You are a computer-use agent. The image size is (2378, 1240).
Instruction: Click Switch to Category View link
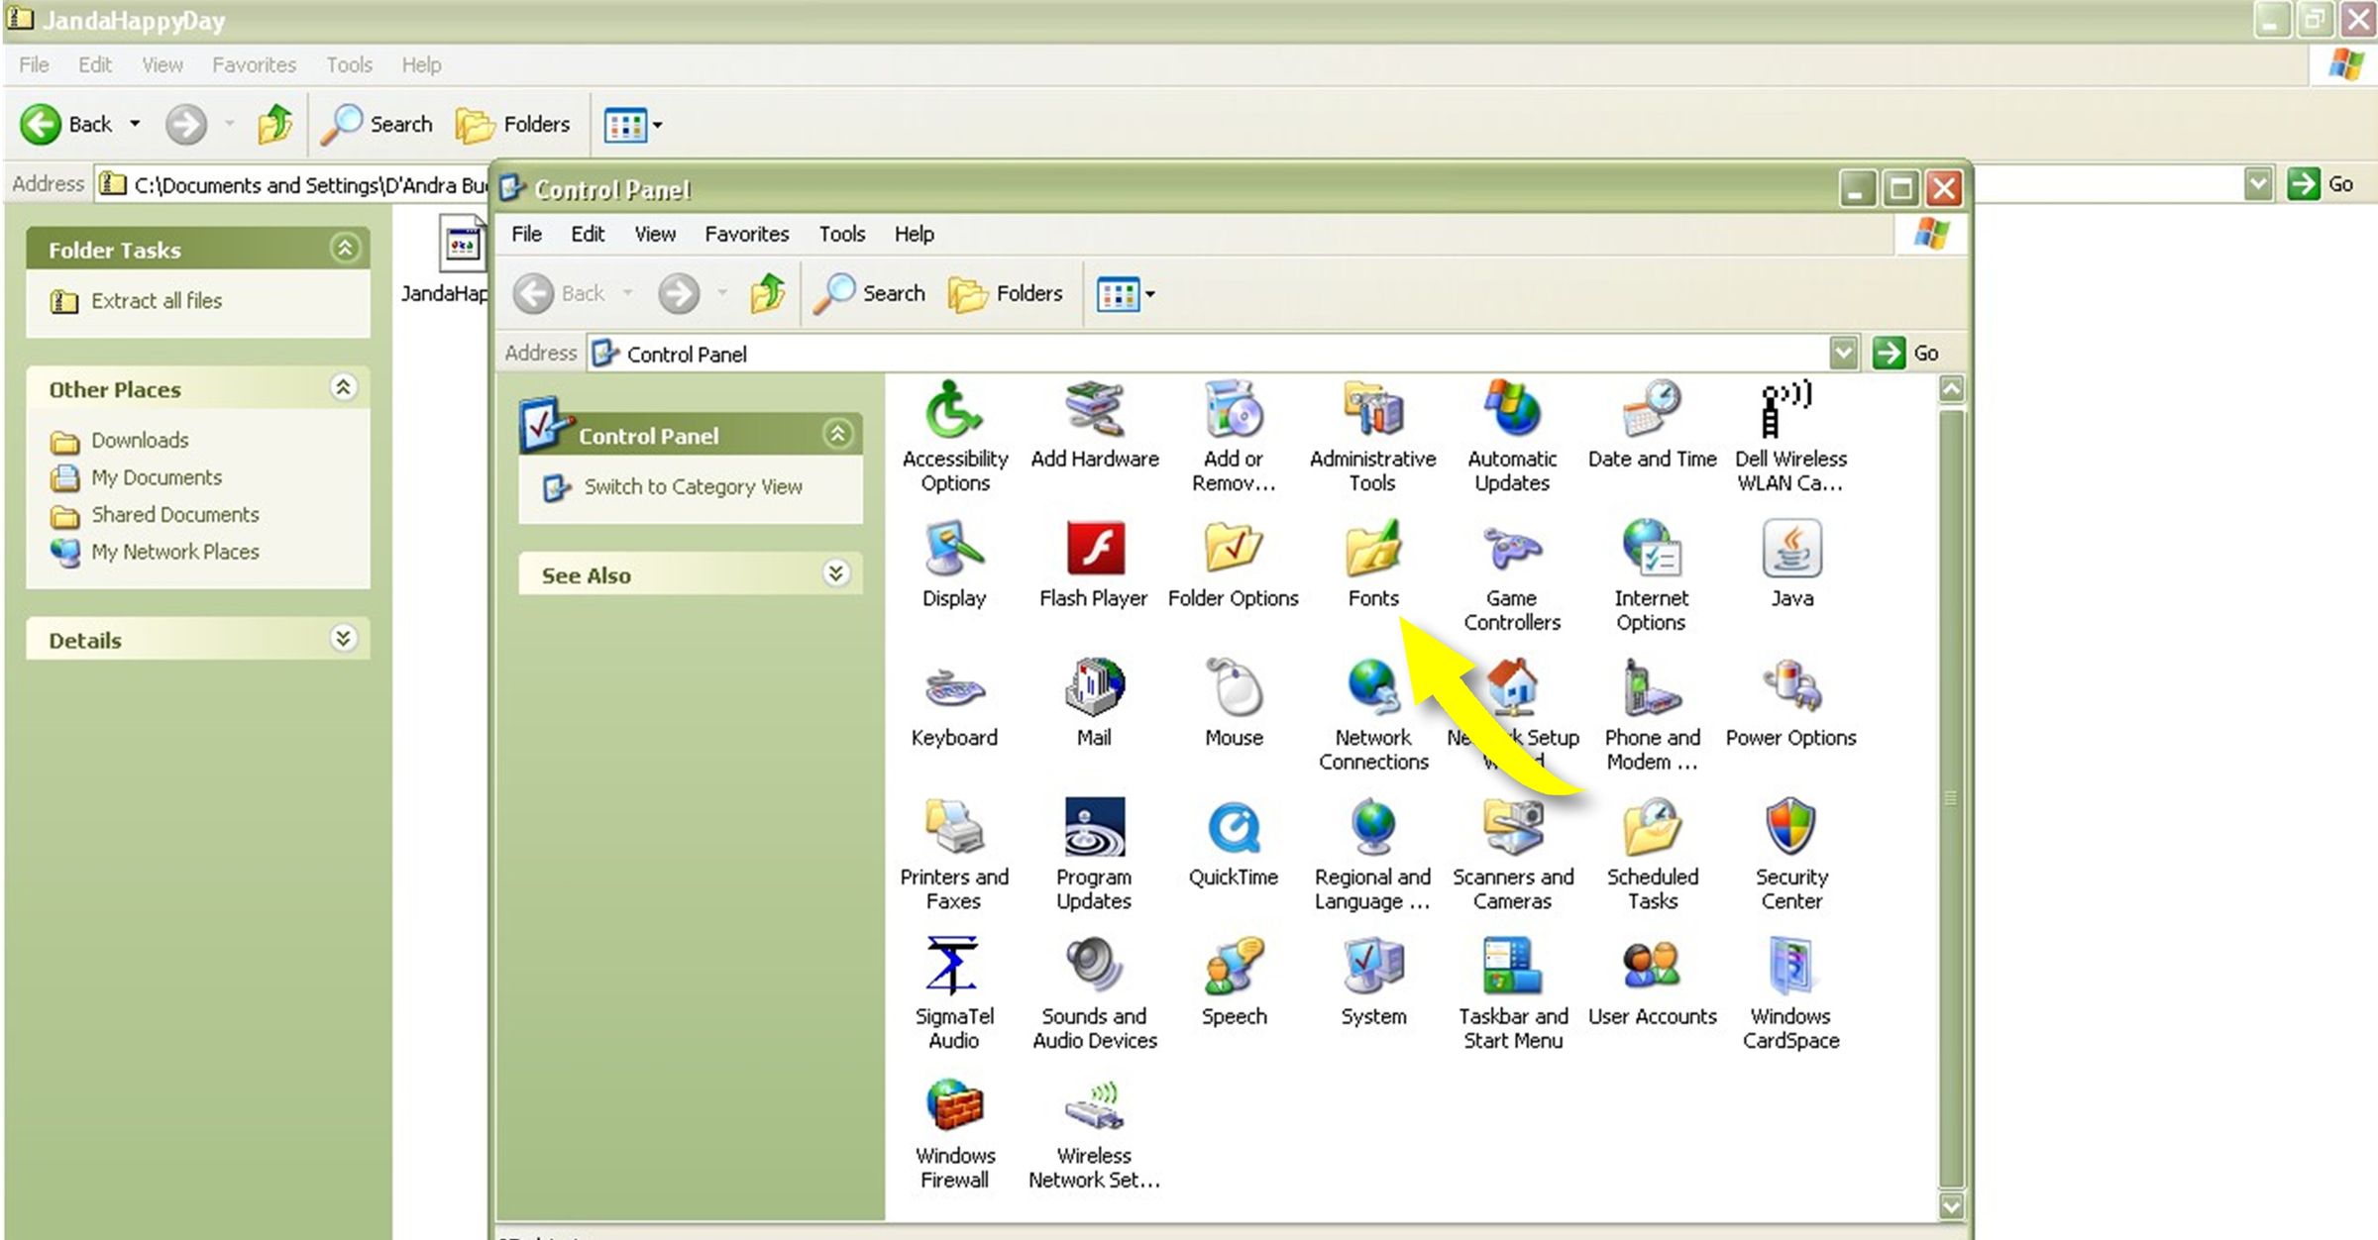click(x=693, y=486)
